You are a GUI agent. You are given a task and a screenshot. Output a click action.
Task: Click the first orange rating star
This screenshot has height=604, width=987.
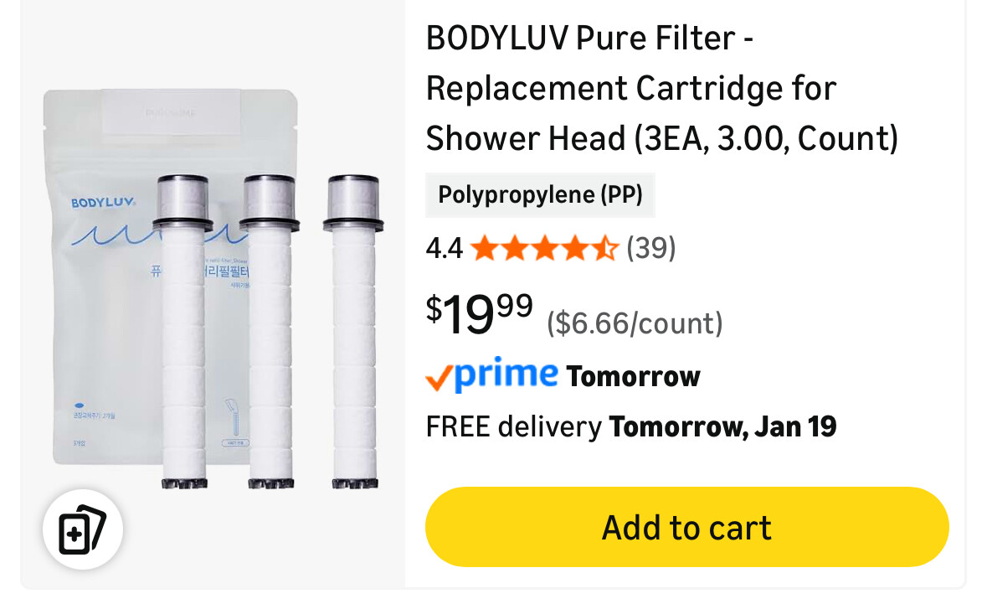click(485, 248)
